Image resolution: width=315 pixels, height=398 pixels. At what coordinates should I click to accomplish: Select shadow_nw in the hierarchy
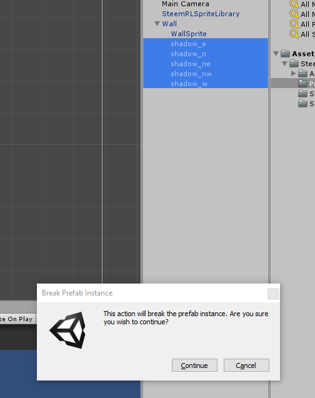(206, 74)
